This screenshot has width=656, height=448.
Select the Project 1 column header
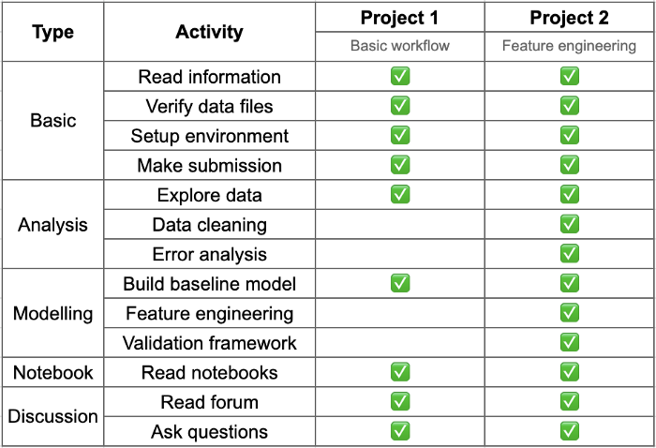[400, 18]
